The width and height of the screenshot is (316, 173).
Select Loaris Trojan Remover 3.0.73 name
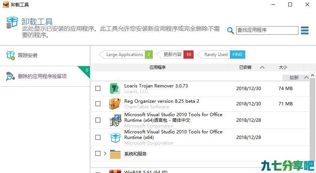tap(156, 86)
